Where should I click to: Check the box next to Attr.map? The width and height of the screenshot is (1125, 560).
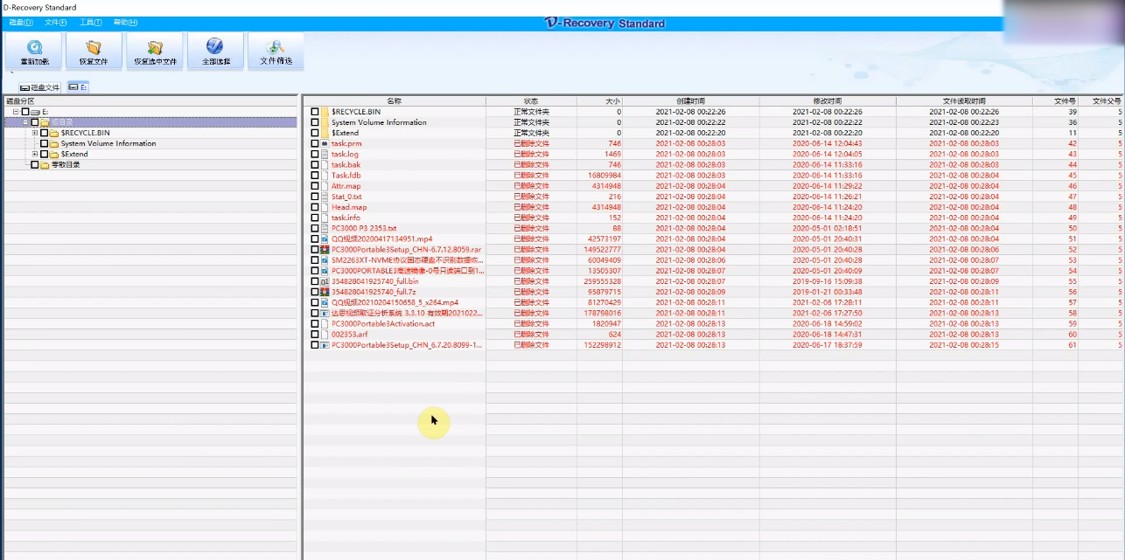coord(315,186)
